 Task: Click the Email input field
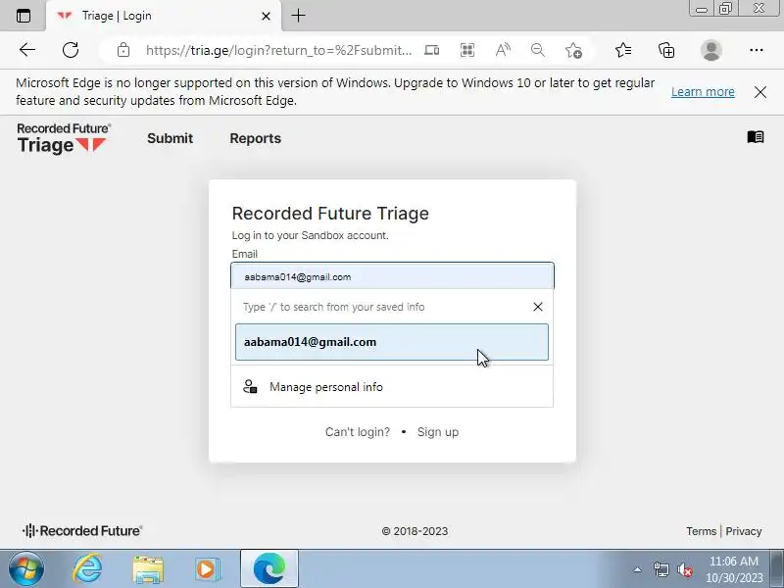tap(392, 276)
